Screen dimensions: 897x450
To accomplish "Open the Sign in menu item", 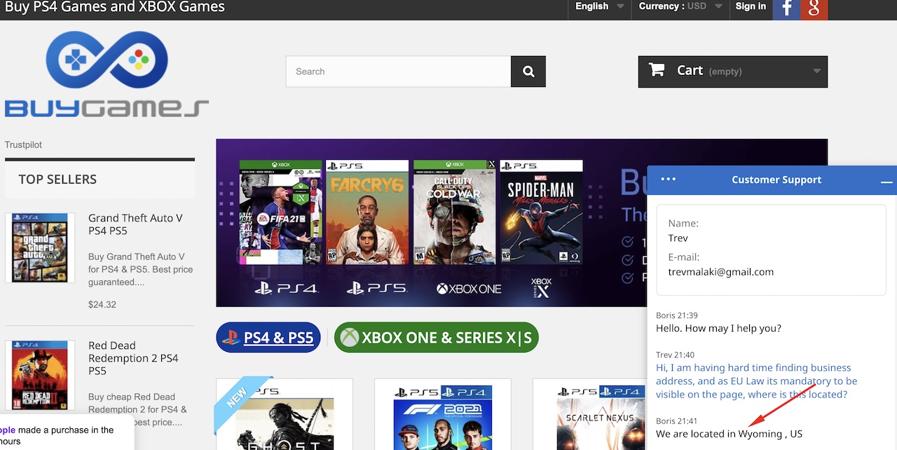I will click(x=751, y=7).
